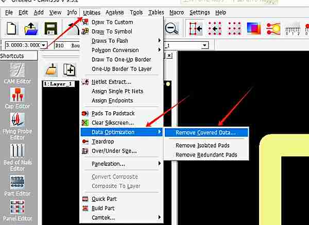
Task: Open the layer selection dropdown arrow
Action: point(205,45)
